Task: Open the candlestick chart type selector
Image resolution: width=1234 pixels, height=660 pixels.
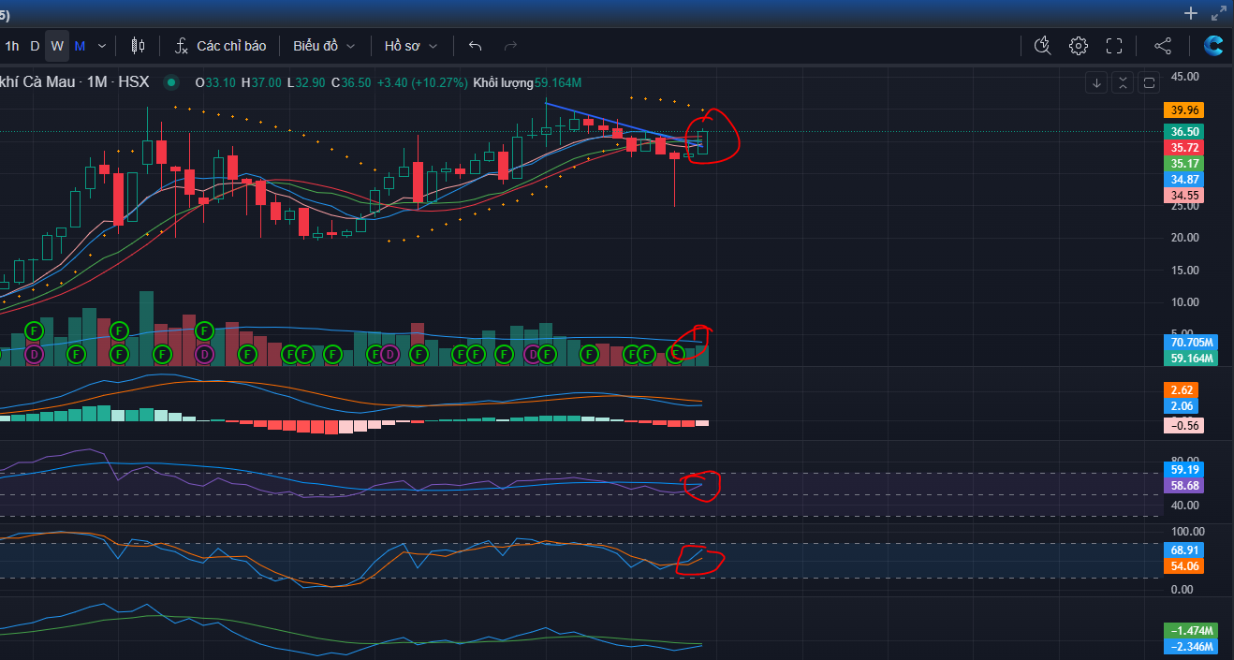Action: (138, 45)
